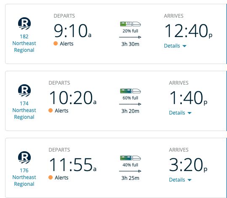Click the 3h 30m duration arrow
The image size is (227, 198).
click(x=130, y=37)
